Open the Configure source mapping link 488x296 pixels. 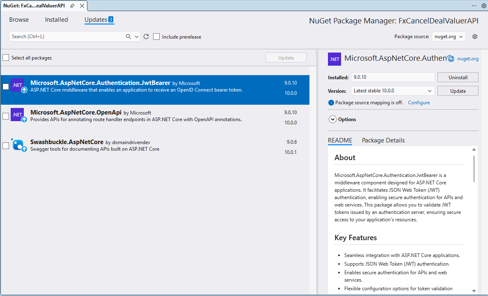click(x=419, y=103)
